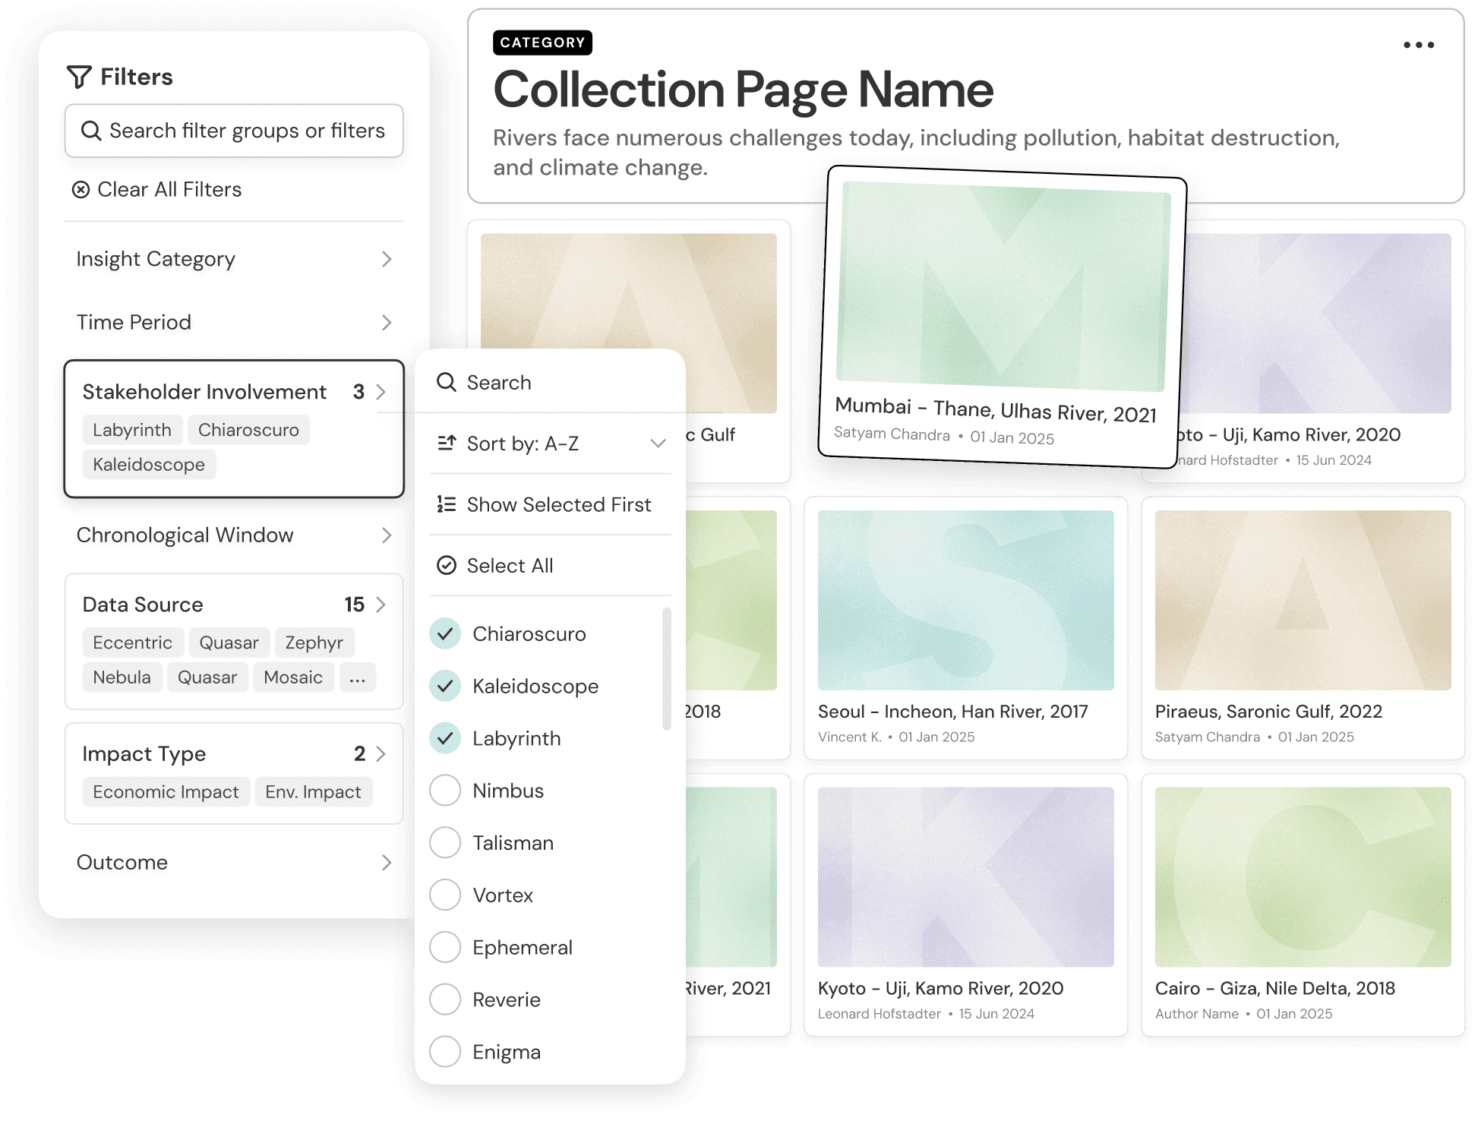Click the ellipsis chip in Data Source
Image resolution: width=1481 pixels, height=1146 pixels.
pyautogui.click(x=357, y=677)
